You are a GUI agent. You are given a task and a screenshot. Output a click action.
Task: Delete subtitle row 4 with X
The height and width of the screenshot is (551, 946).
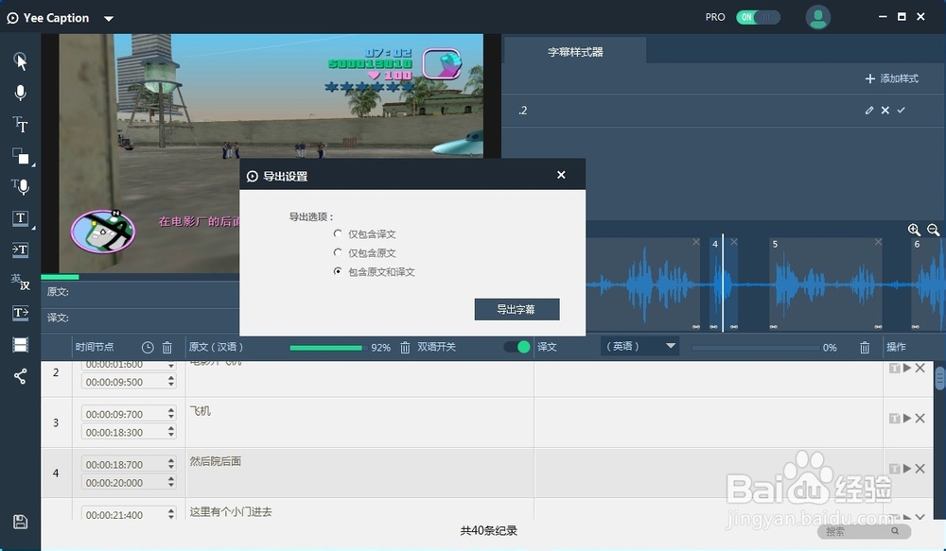pos(920,469)
